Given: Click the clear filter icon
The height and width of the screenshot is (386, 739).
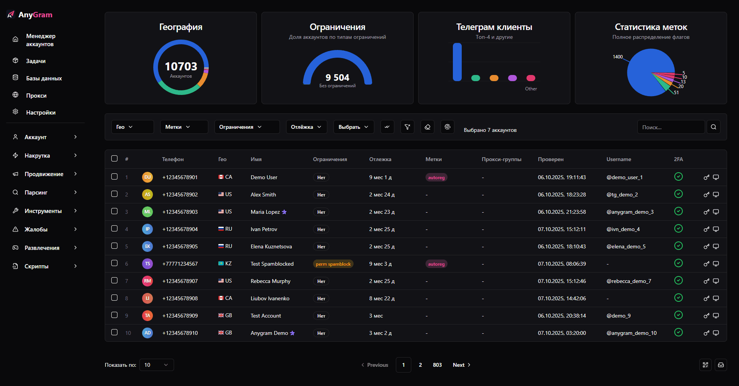Looking at the screenshot, I should [x=407, y=127].
